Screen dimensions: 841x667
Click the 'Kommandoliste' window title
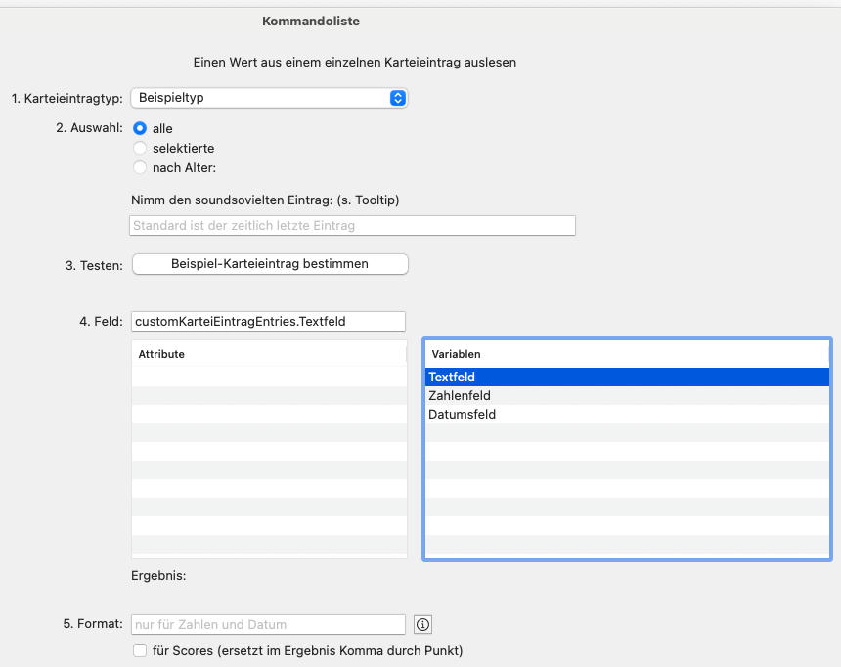coord(311,21)
